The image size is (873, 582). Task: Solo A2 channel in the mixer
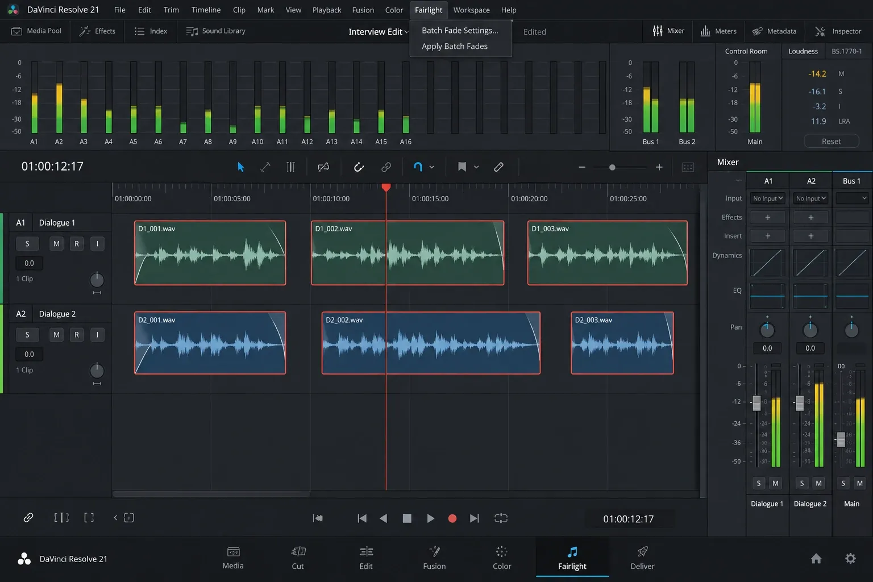[x=802, y=483]
